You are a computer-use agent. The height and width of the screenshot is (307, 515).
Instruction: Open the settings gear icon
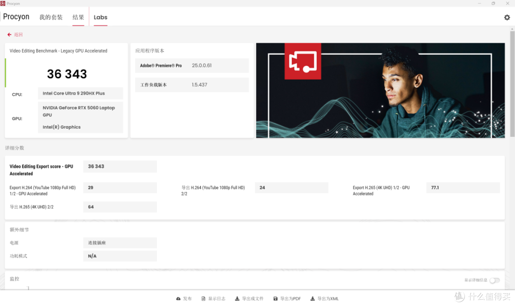(507, 18)
